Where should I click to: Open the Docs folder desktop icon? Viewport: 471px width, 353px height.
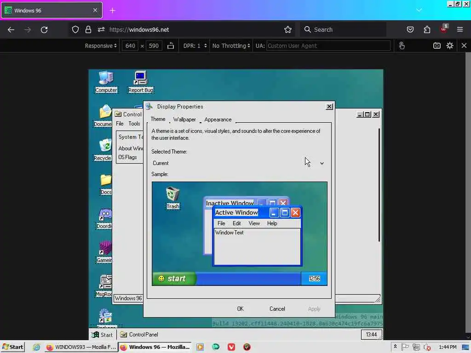coord(106,184)
